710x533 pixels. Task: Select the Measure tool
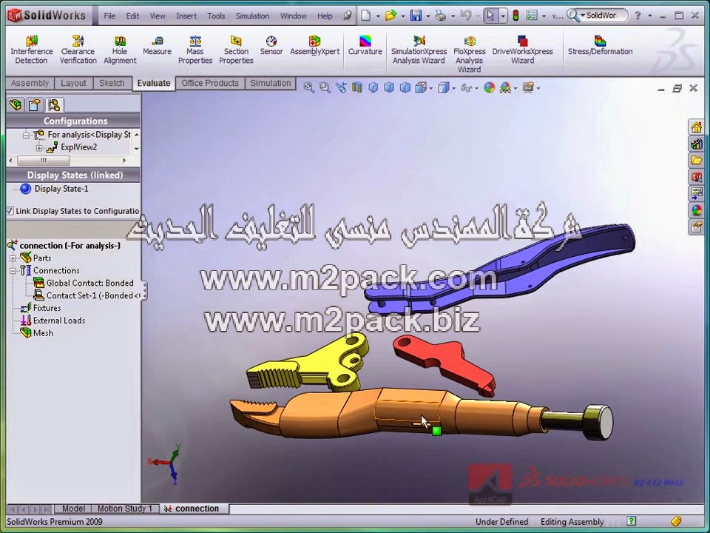click(x=157, y=46)
